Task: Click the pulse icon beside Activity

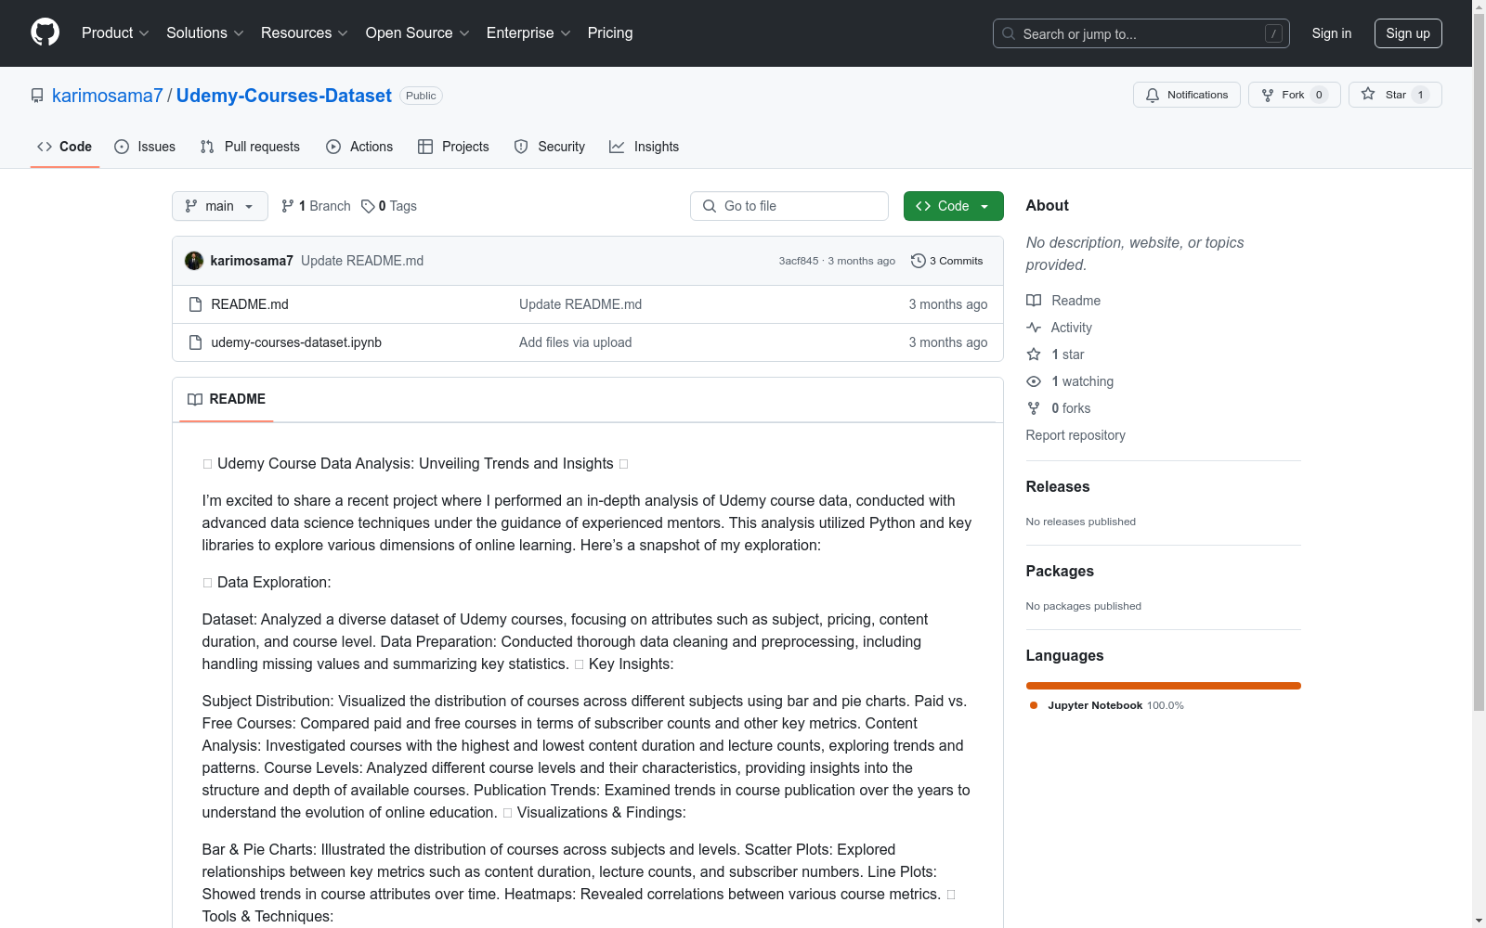Action: [x=1034, y=328]
